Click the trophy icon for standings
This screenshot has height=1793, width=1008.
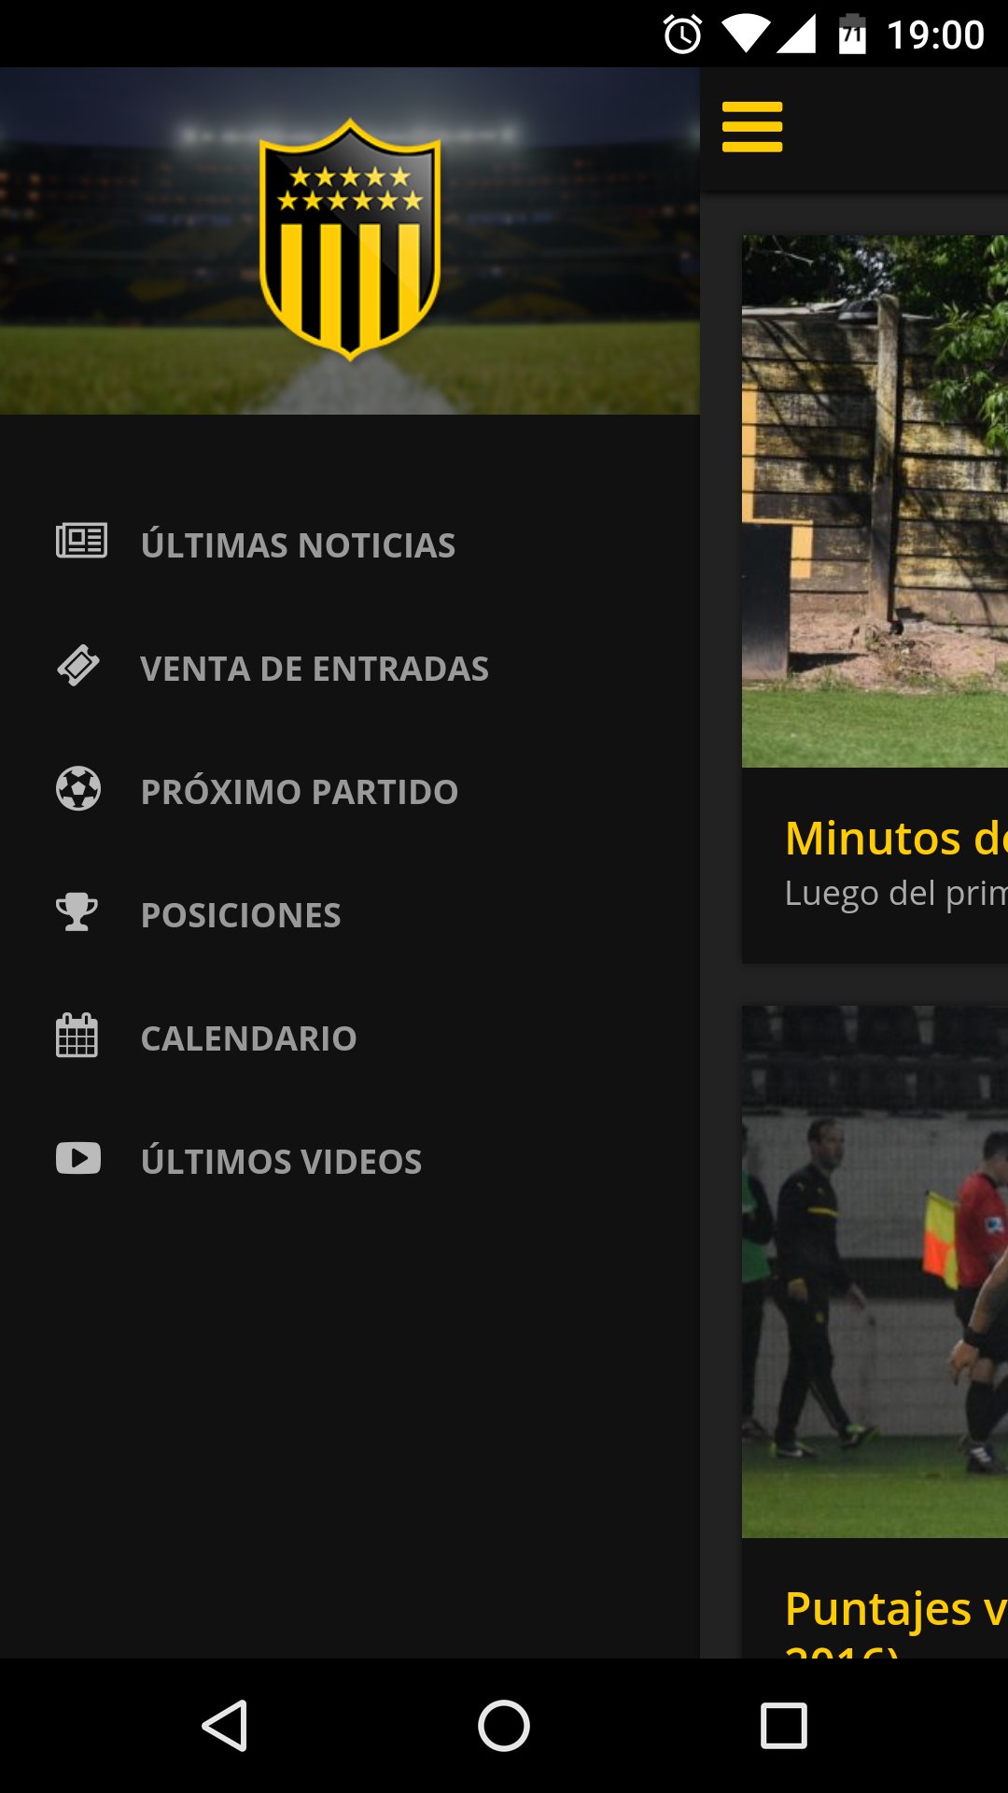[x=77, y=911]
